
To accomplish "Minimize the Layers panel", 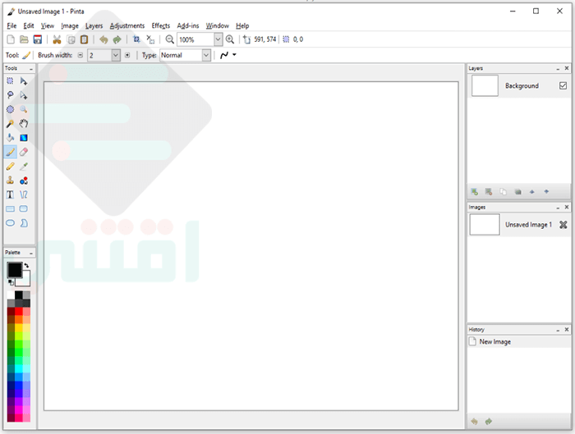I will (x=558, y=68).
